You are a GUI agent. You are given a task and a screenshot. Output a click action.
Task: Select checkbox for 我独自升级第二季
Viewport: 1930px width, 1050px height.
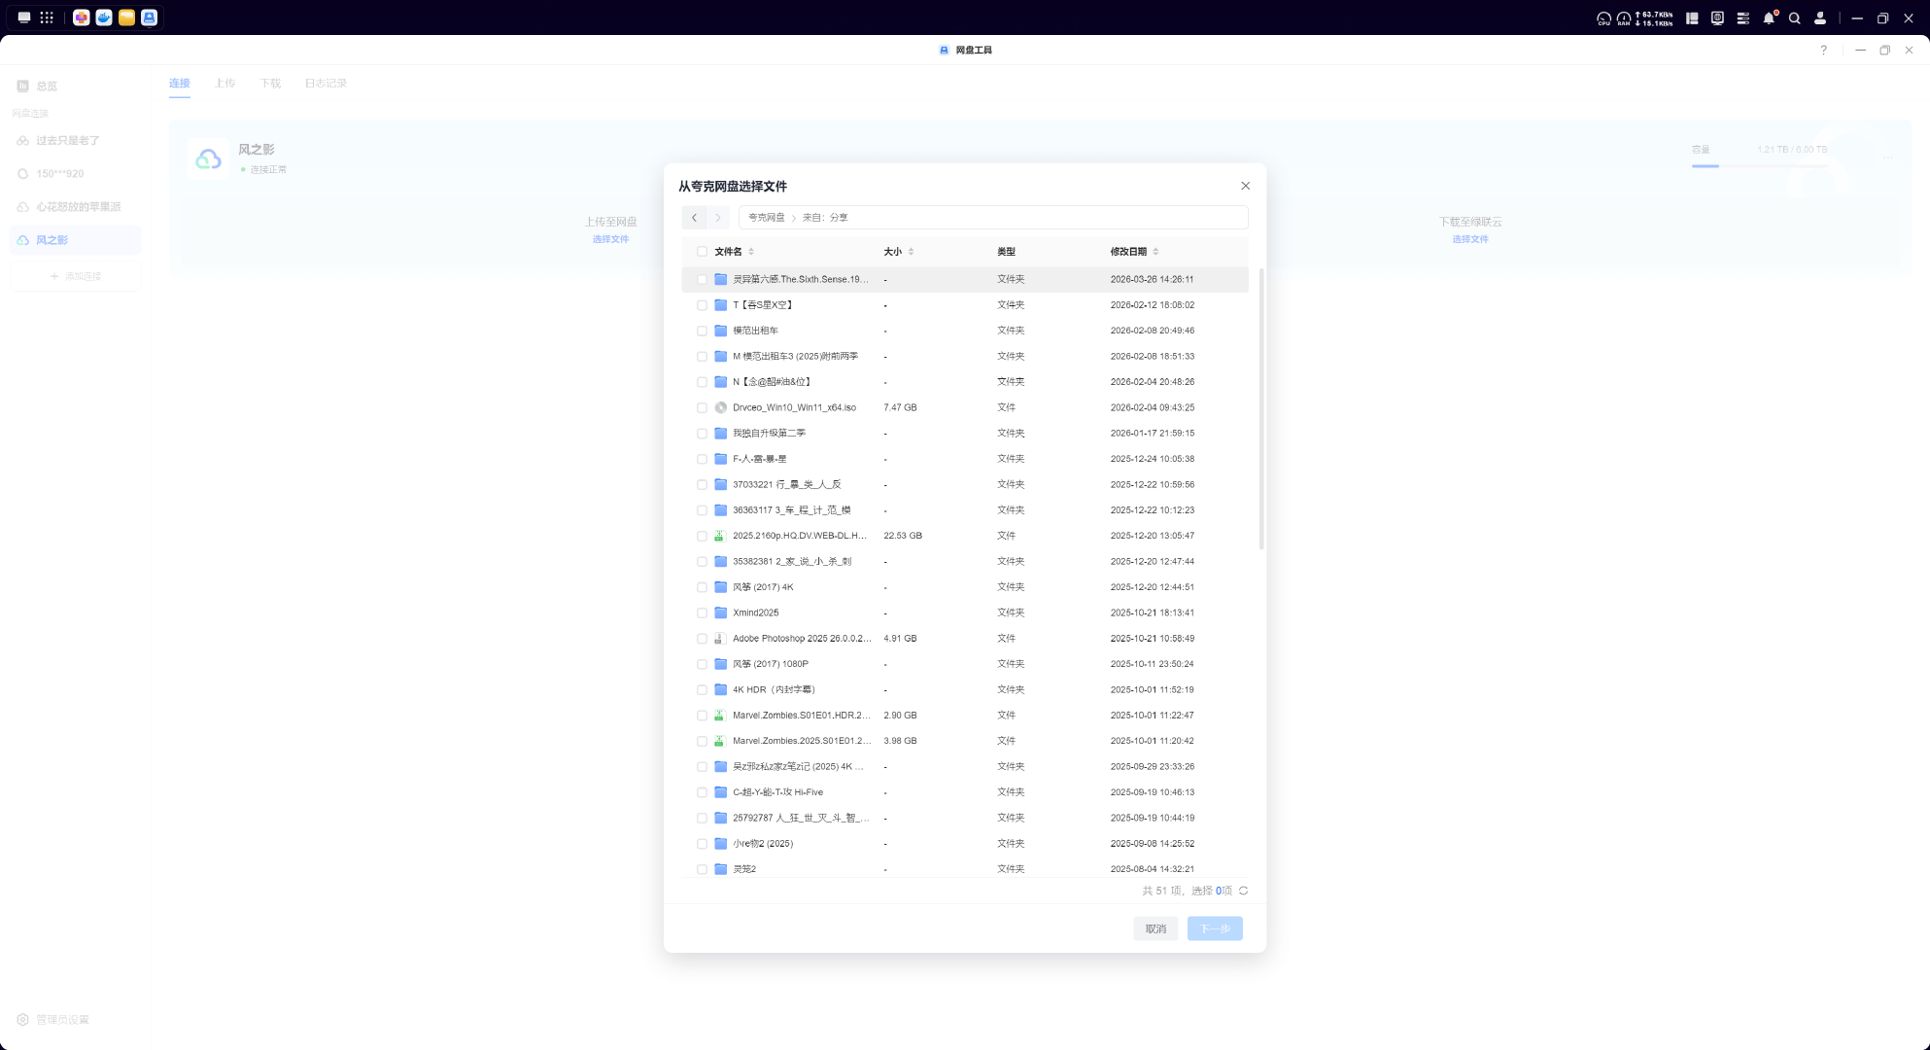(x=702, y=434)
